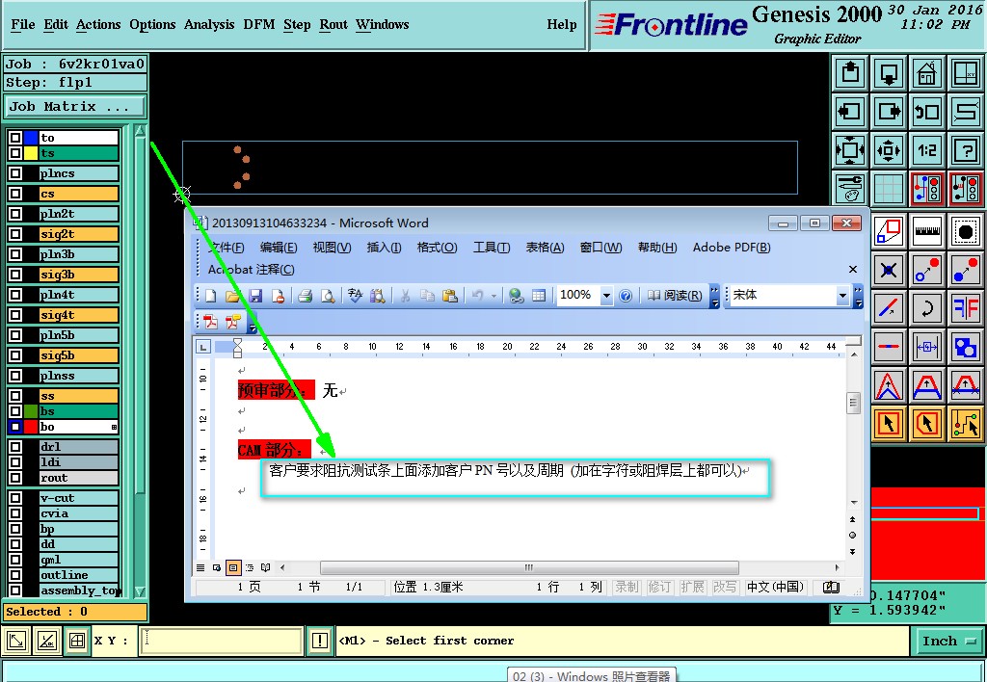Click the home view icon
The width and height of the screenshot is (987, 682).
click(927, 73)
